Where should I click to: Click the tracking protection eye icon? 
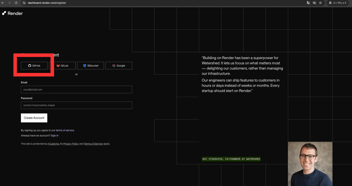tap(314, 3)
